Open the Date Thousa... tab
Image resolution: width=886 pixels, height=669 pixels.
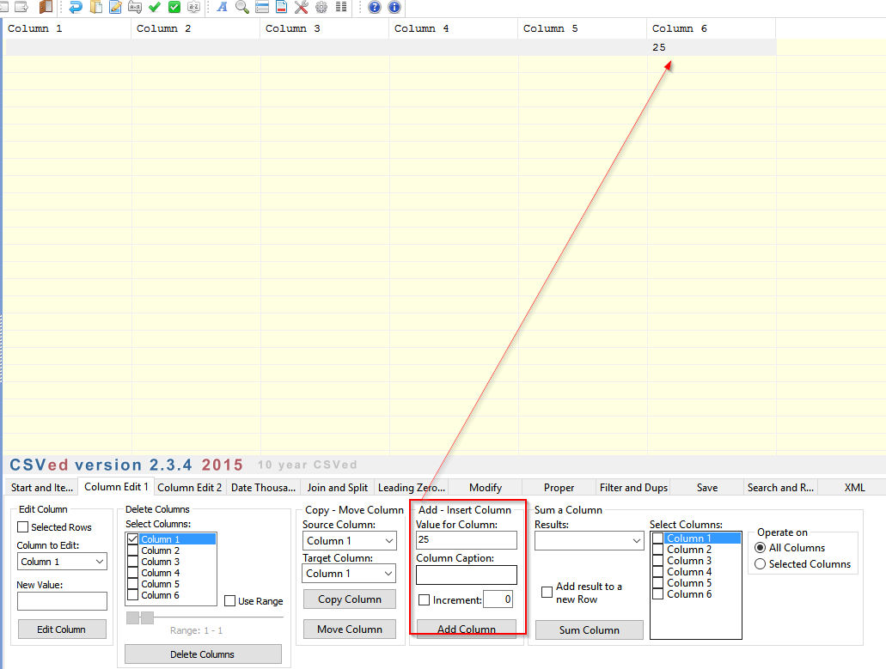click(x=263, y=488)
